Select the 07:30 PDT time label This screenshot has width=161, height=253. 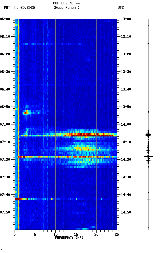coord(5,177)
